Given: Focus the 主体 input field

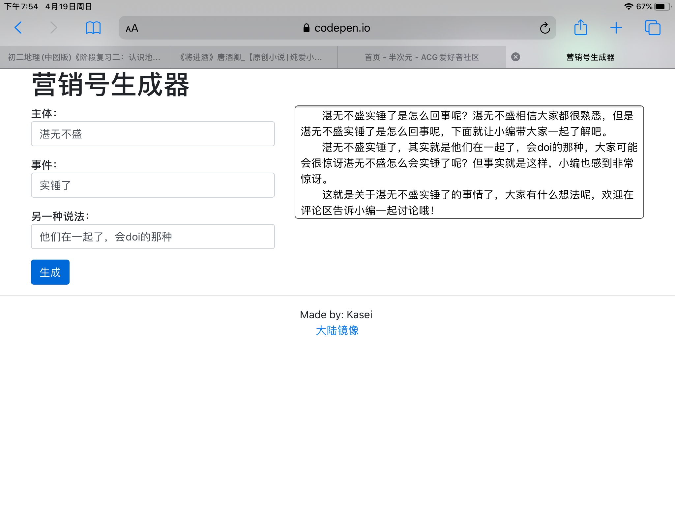Looking at the screenshot, I should (153, 134).
